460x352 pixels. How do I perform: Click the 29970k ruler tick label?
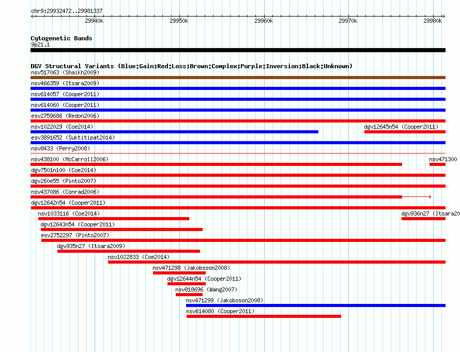pos(348,21)
